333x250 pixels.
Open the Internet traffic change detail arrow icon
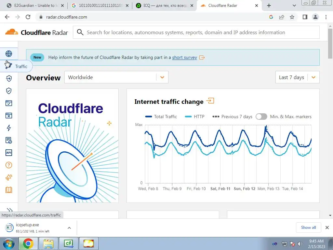210,101
